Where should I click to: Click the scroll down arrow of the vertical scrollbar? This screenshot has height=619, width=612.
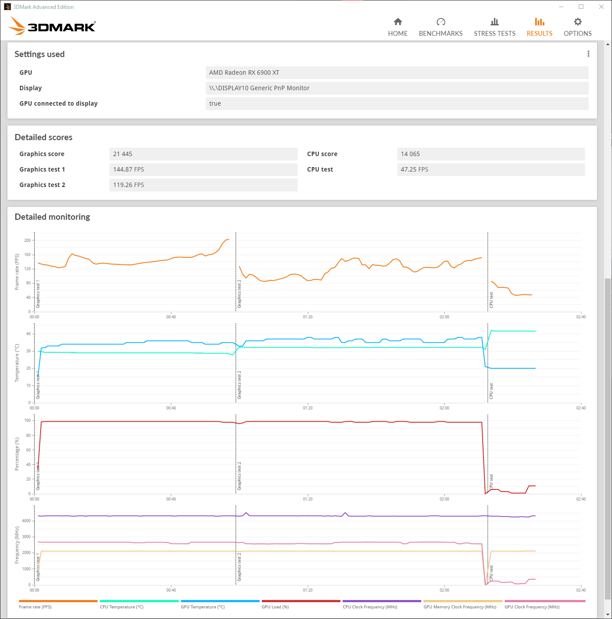(x=608, y=615)
